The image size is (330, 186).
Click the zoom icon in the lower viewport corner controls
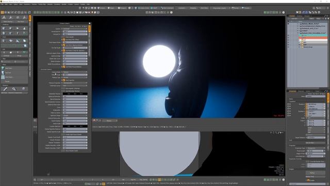(x=276, y=133)
